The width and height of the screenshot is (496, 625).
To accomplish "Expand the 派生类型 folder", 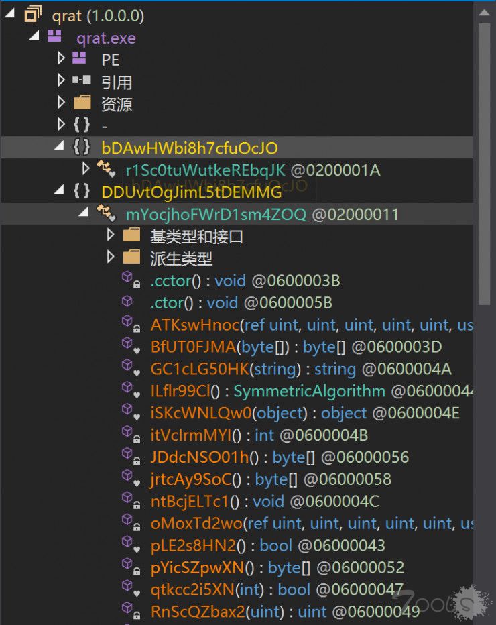I will [x=111, y=258].
